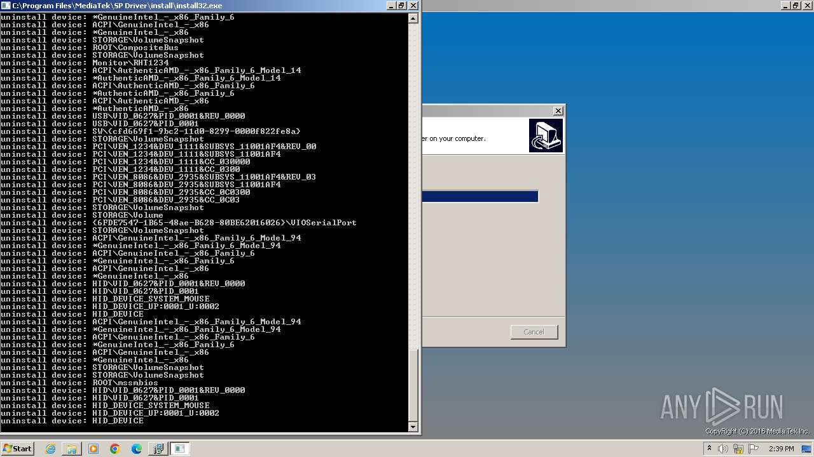The width and height of the screenshot is (814, 457).
Task: Switch to the install32.exe console taskbar item
Action: coord(180,449)
